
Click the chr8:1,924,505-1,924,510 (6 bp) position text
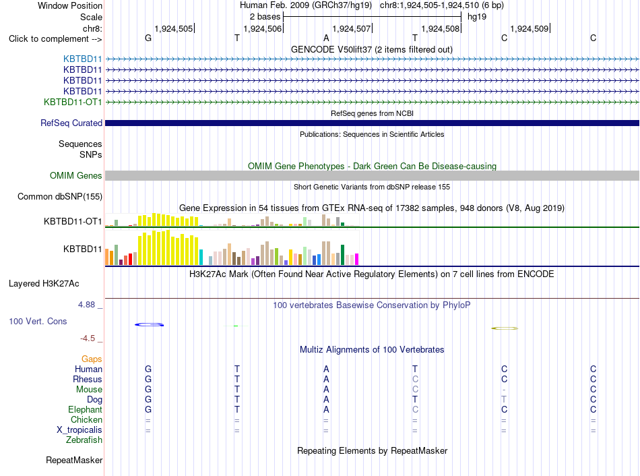coord(442,5)
